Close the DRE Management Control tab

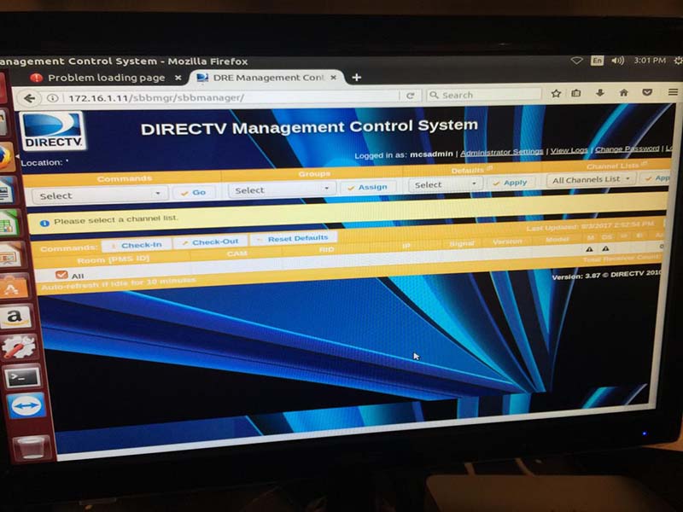[x=333, y=77]
